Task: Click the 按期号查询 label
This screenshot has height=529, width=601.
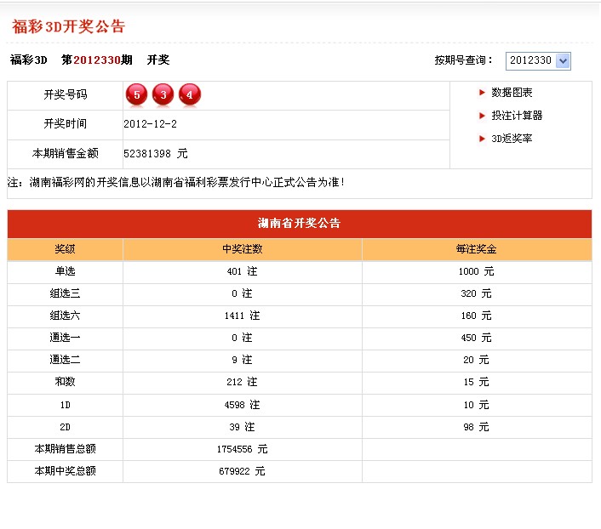Action: pos(463,60)
